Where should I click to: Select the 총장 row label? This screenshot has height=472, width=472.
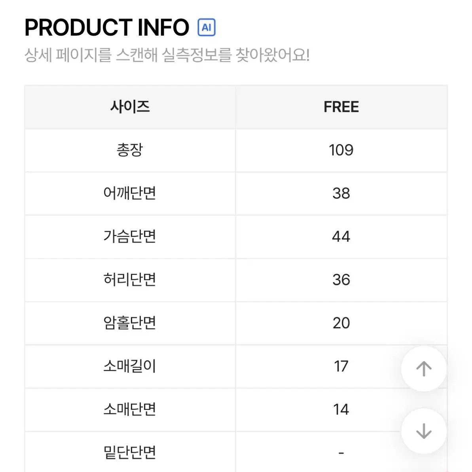130,150
